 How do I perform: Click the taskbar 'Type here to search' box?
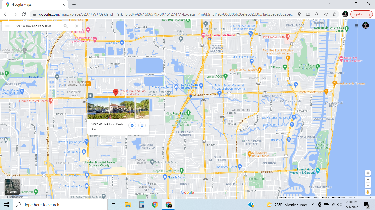click(x=60, y=205)
